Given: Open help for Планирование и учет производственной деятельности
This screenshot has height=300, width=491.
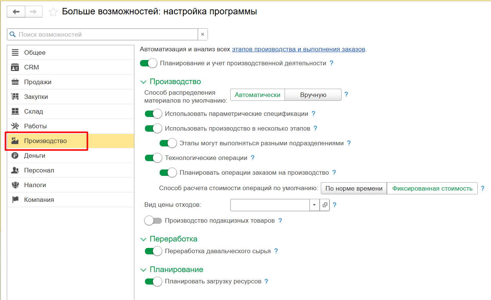Looking at the screenshot, I should click(332, 63).
